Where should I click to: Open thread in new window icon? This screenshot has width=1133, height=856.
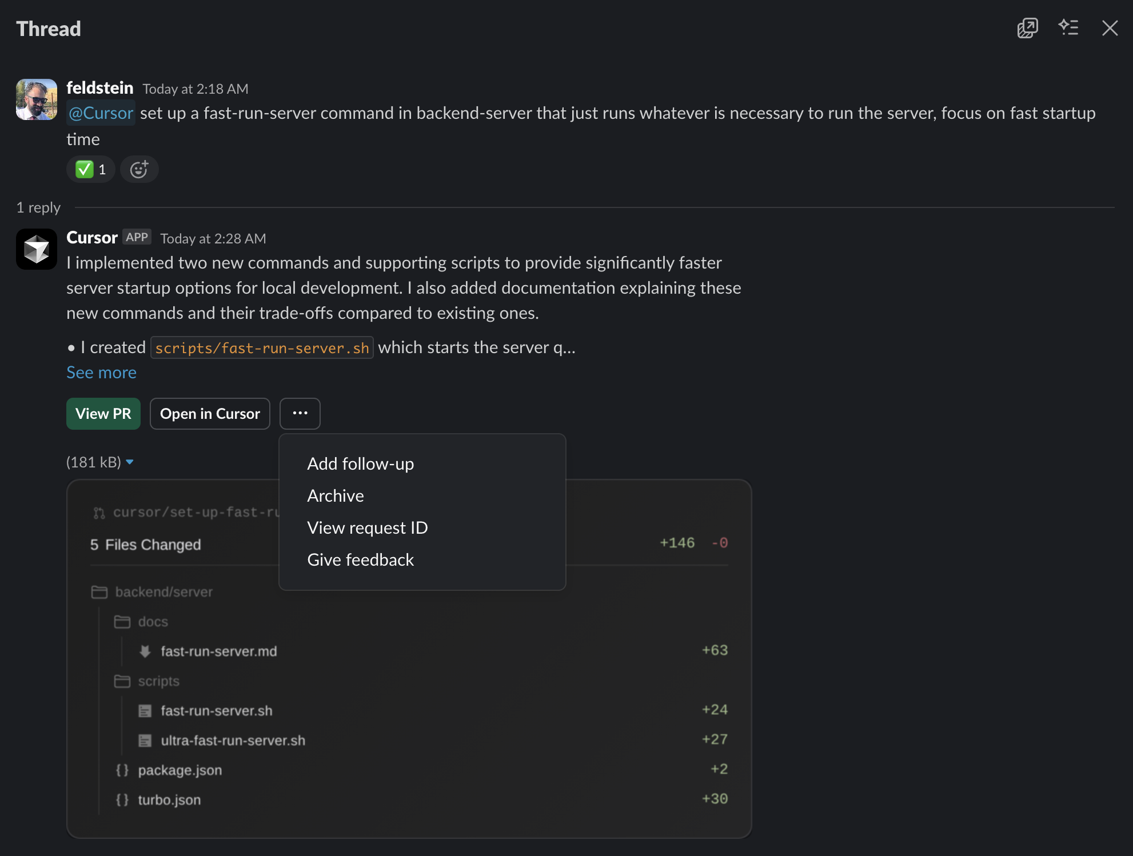click(1027, 28)
